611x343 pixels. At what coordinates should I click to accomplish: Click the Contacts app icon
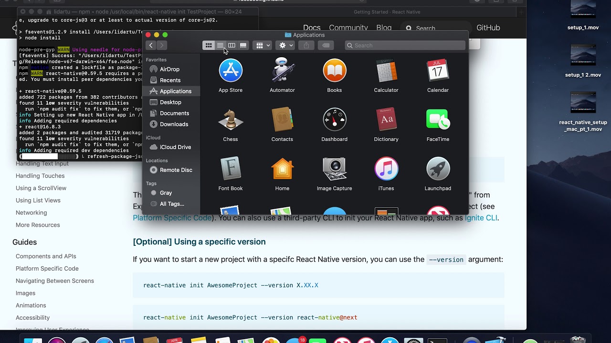coord(282,120)
